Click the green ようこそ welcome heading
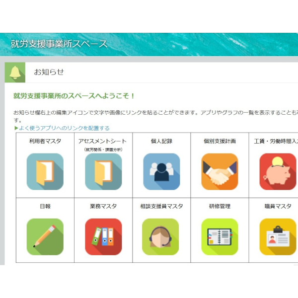This screenshot has width=298, height=298. (x=74, y=96)
